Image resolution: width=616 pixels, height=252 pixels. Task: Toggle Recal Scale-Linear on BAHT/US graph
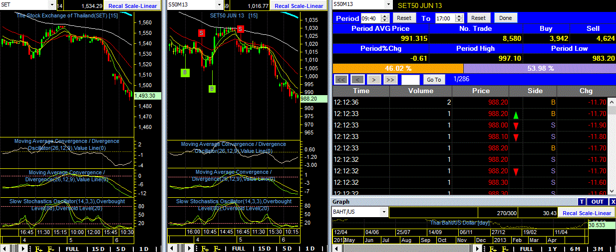pyautogui.click(x=587, y=213)
